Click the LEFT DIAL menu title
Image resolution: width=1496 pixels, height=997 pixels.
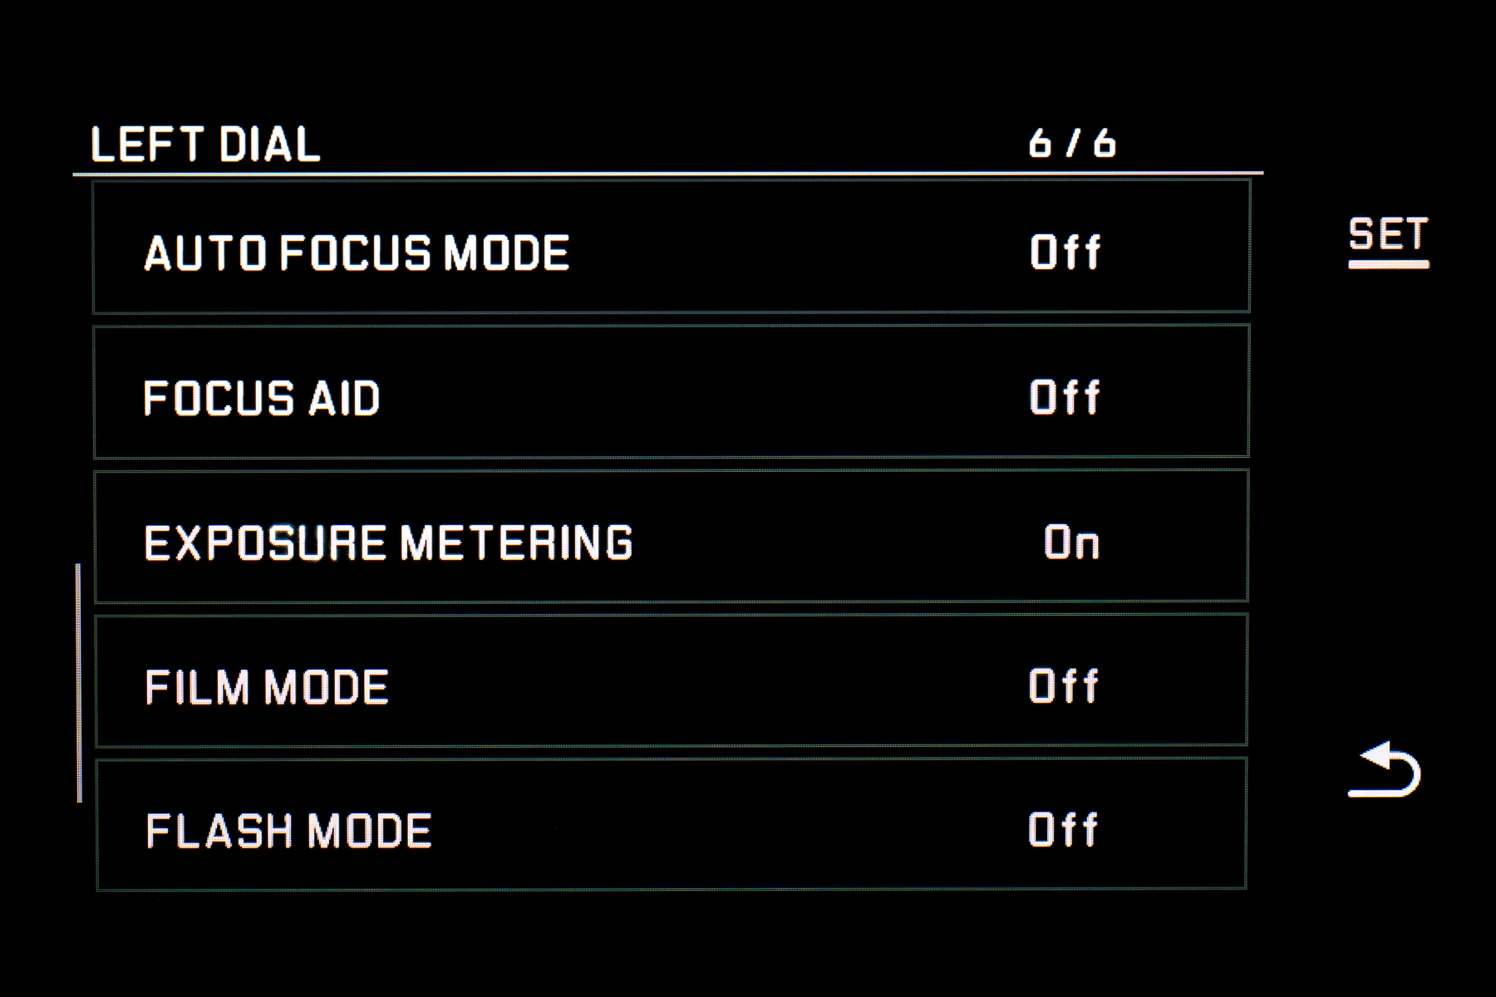click(205, 145)
